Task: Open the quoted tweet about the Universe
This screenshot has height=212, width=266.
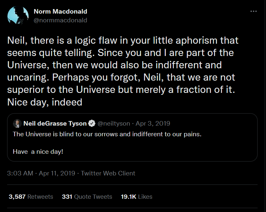Action: (132, 137)
